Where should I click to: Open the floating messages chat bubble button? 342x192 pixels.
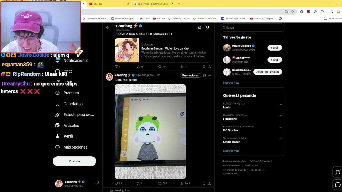[338, 185]
